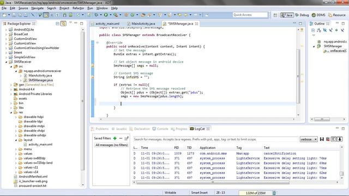The height and width of the screenshot is (196, 349).
Task: Switch to the Problems tab
Action: point(100,129)
